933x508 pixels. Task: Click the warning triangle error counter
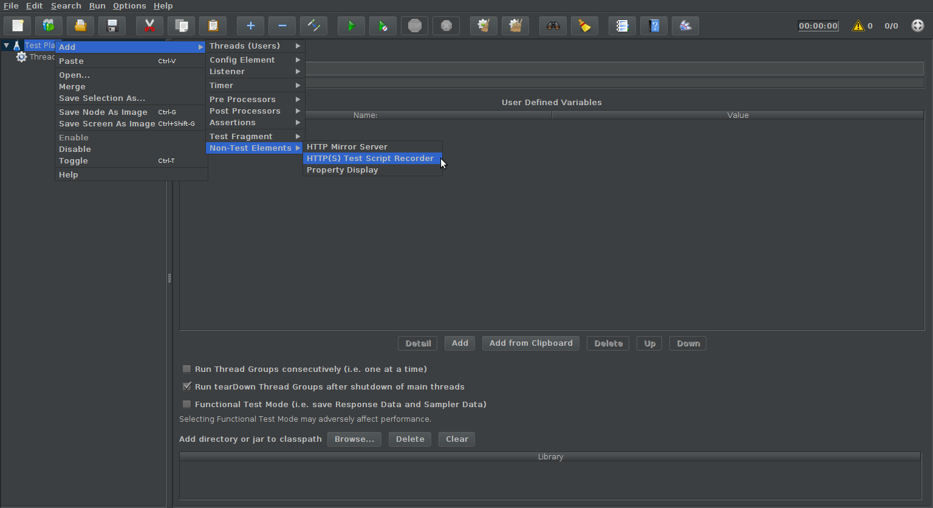point(858,26)
